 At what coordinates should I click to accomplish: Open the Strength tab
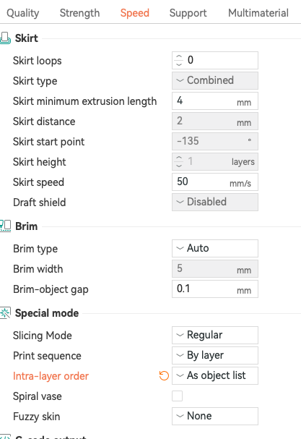79,13
